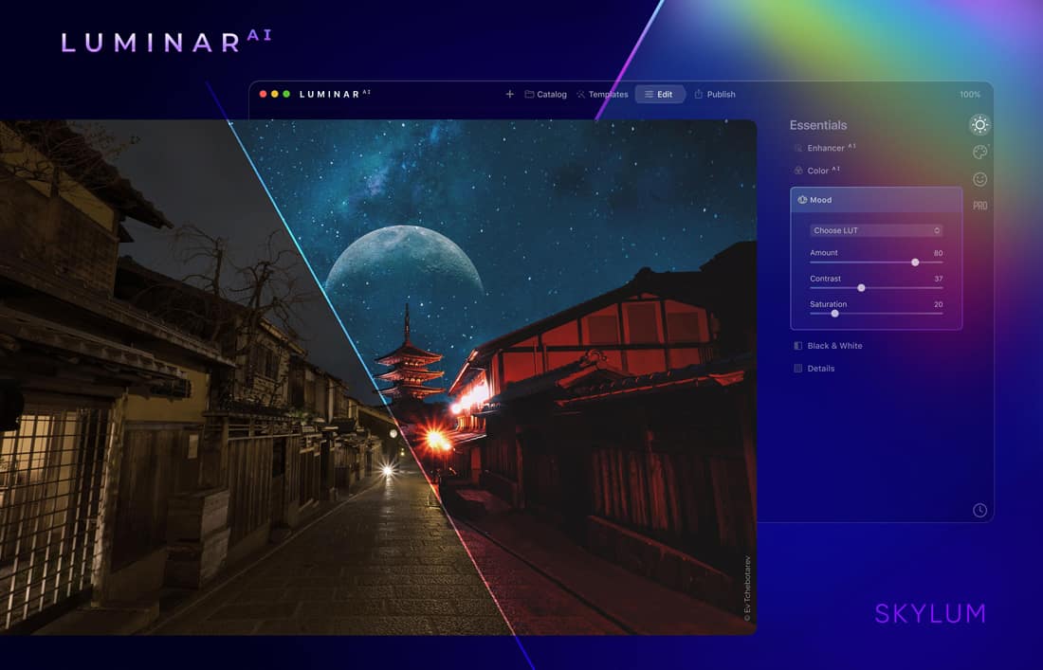This screenshot has width=1043, height=670.
Task: Open the Publish menu
Action: [x=715, y=95]
